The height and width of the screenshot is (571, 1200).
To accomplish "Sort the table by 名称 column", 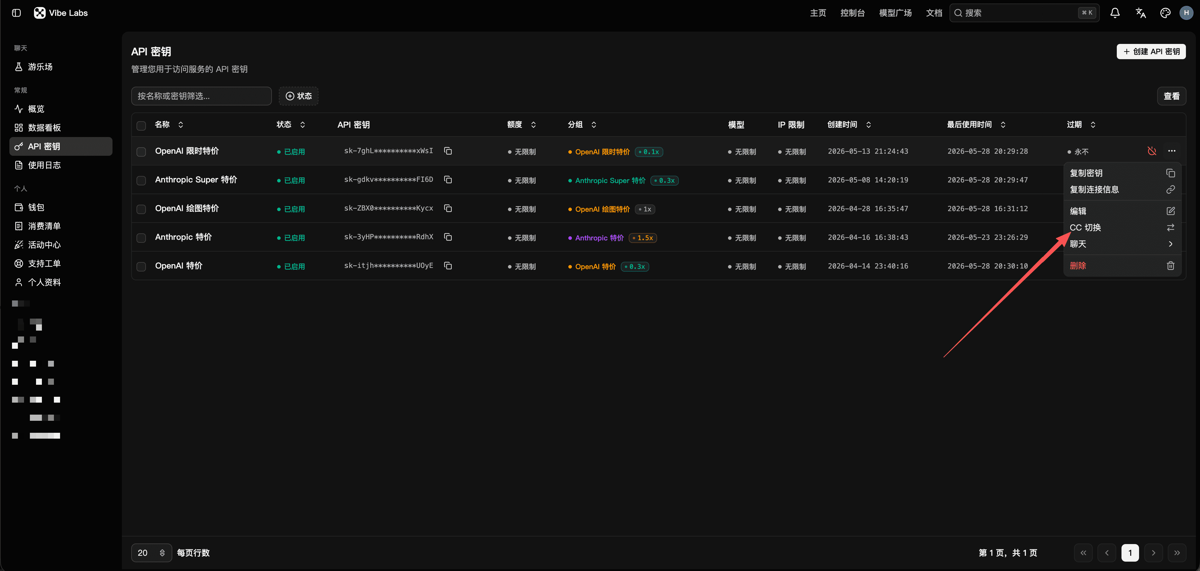I will (x=169, y=125).
